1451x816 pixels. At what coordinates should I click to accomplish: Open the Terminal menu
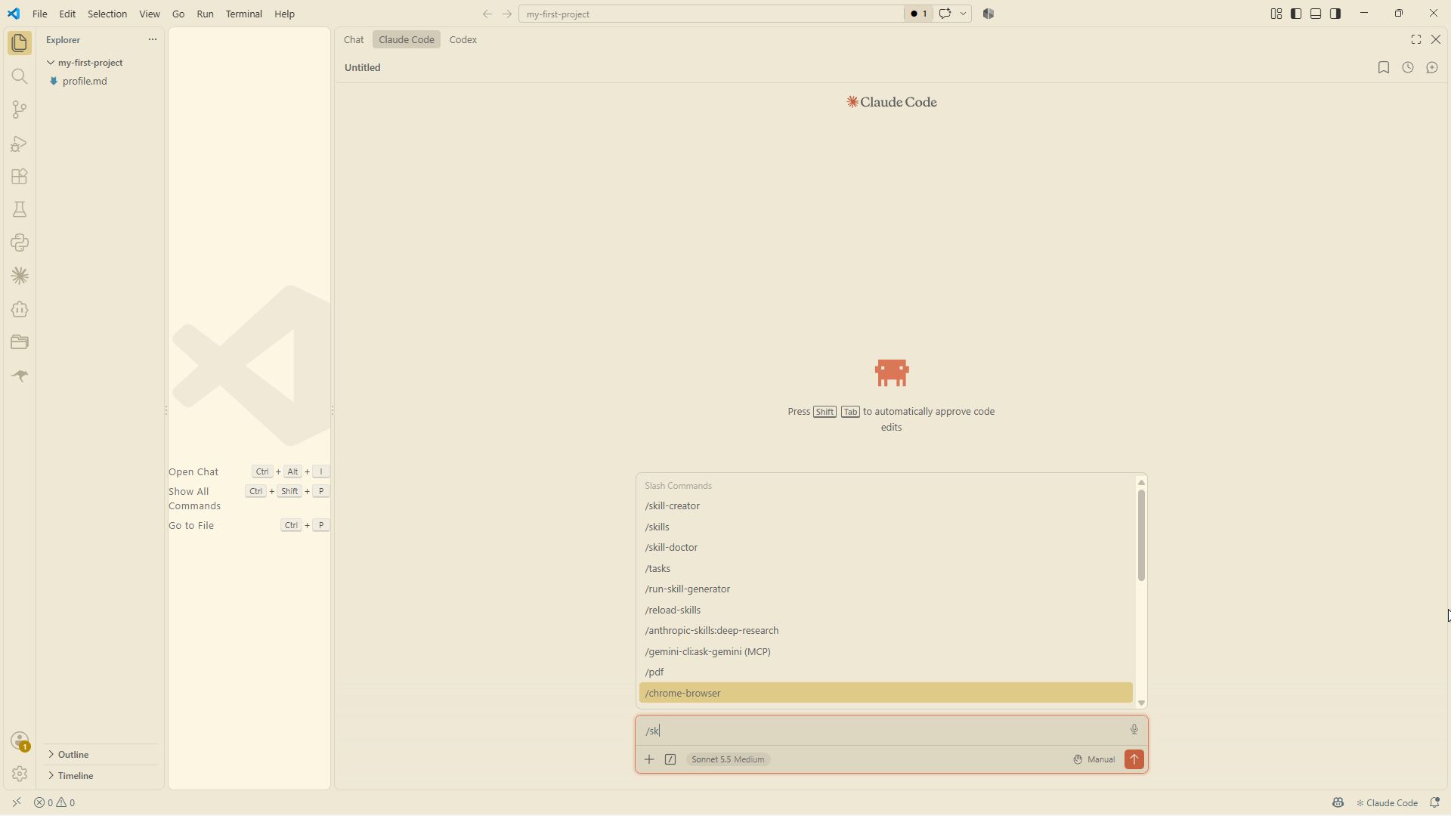243,14
